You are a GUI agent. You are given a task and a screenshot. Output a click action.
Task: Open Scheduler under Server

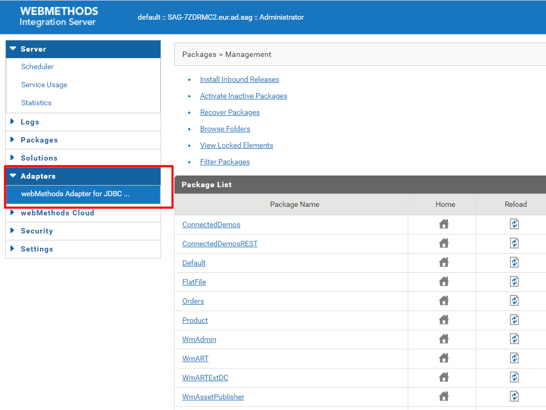[37, 66]
